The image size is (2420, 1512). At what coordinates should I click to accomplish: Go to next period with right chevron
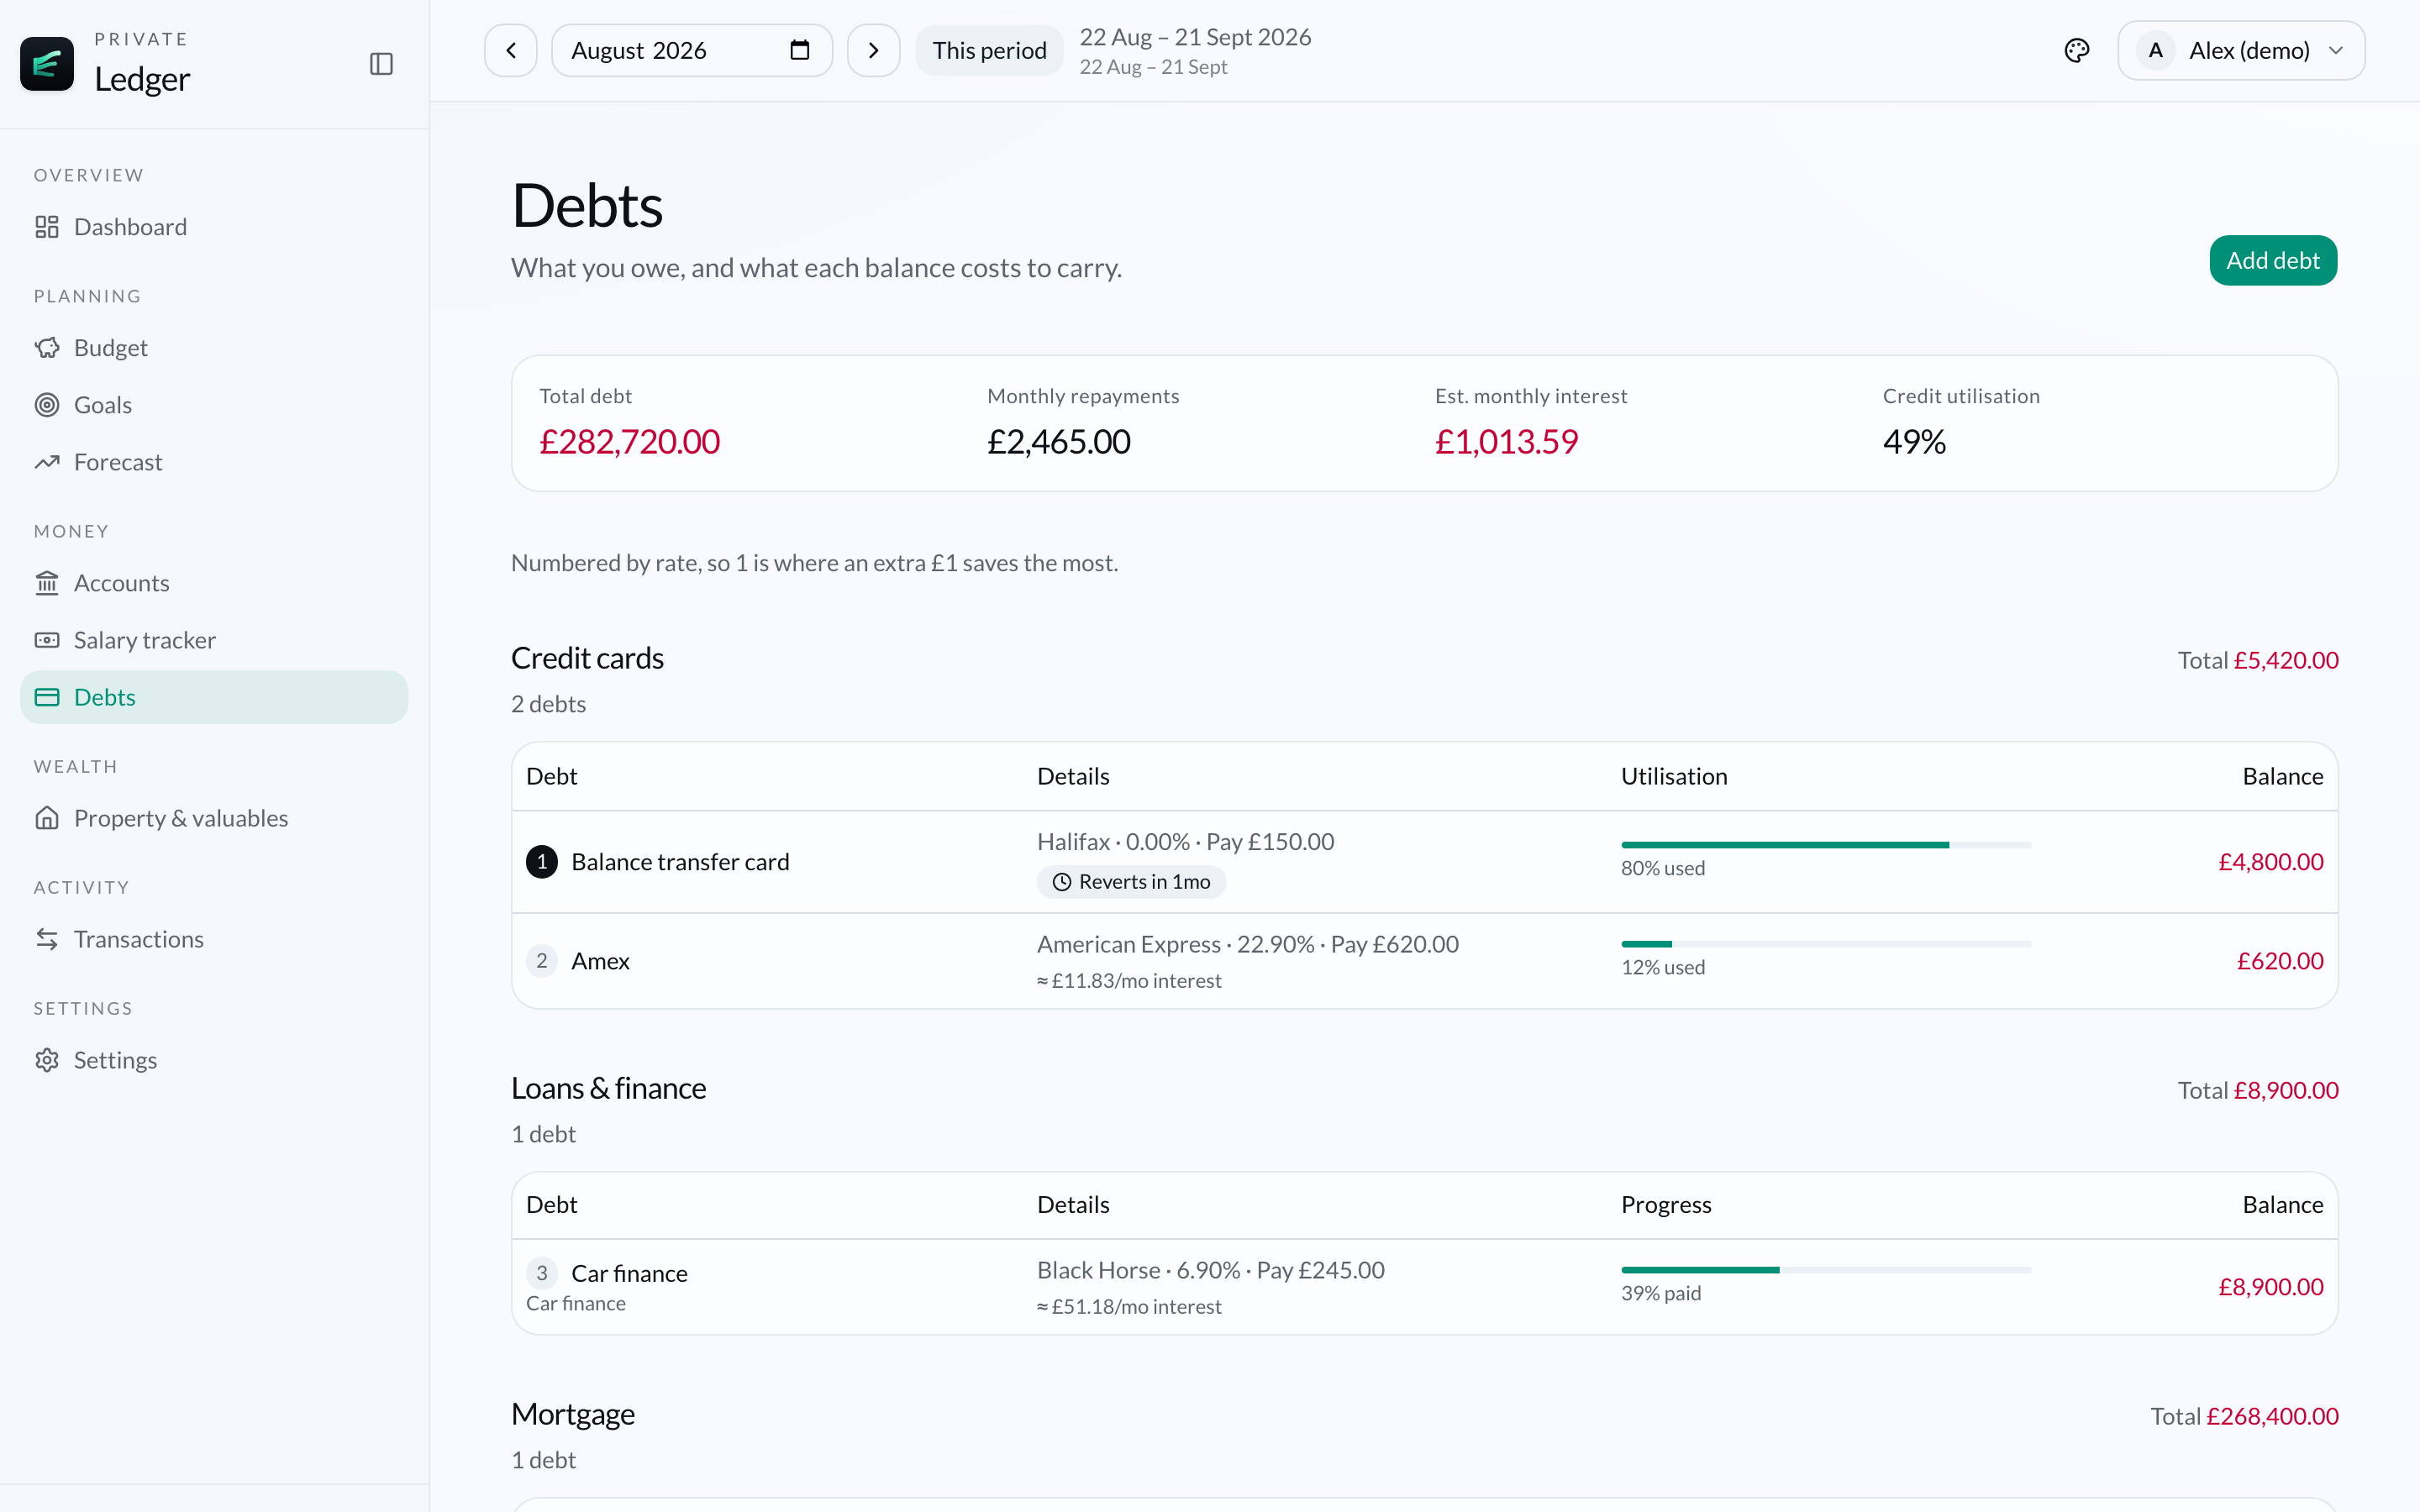click(x=873, y=50)
